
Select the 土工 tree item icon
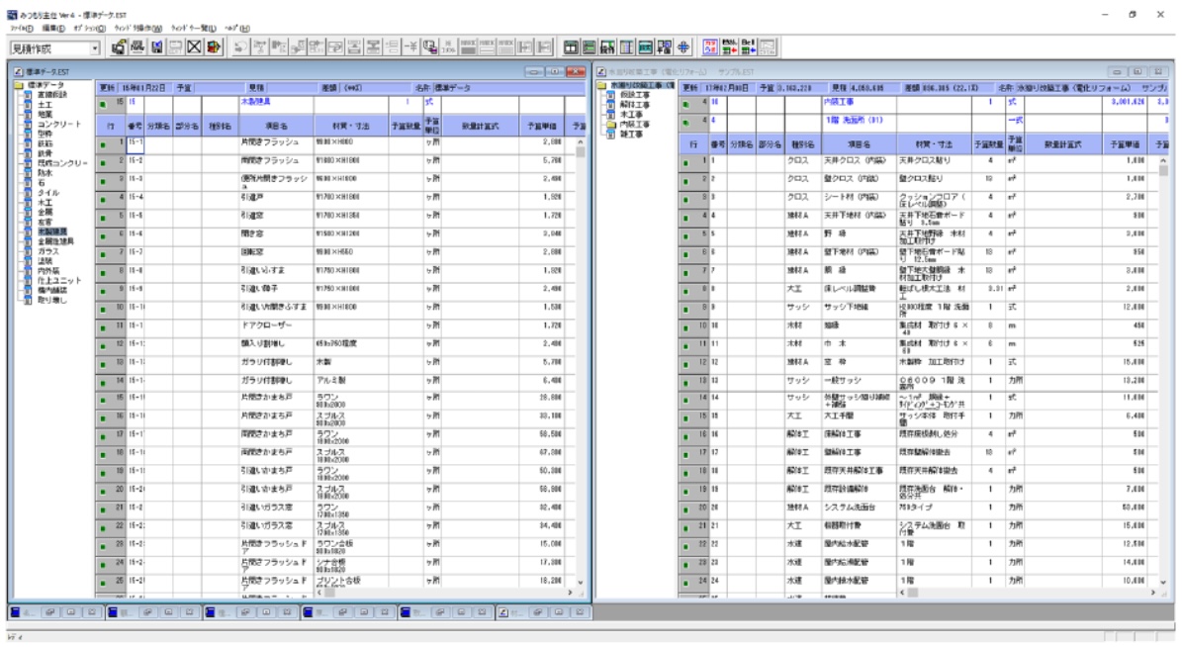(28, 105)
